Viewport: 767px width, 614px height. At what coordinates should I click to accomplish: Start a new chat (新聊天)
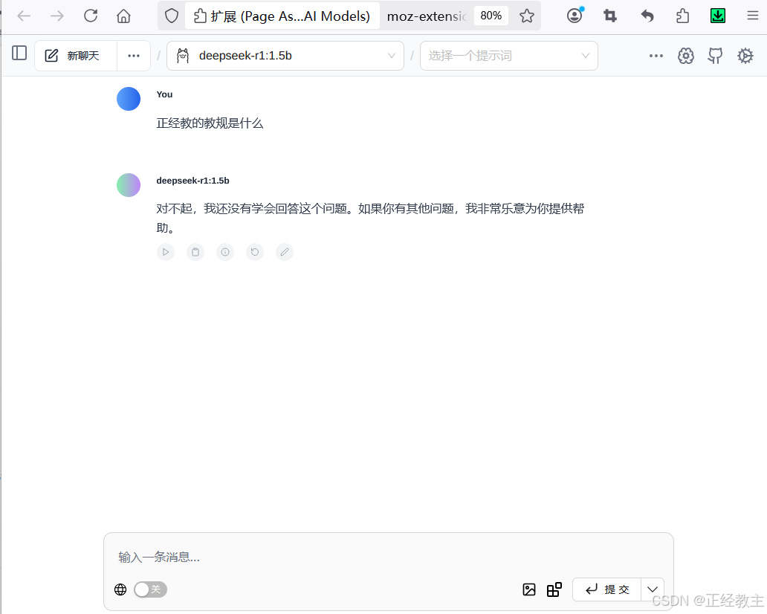[76, 56]
